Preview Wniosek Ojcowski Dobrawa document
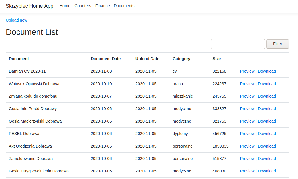 247,84
